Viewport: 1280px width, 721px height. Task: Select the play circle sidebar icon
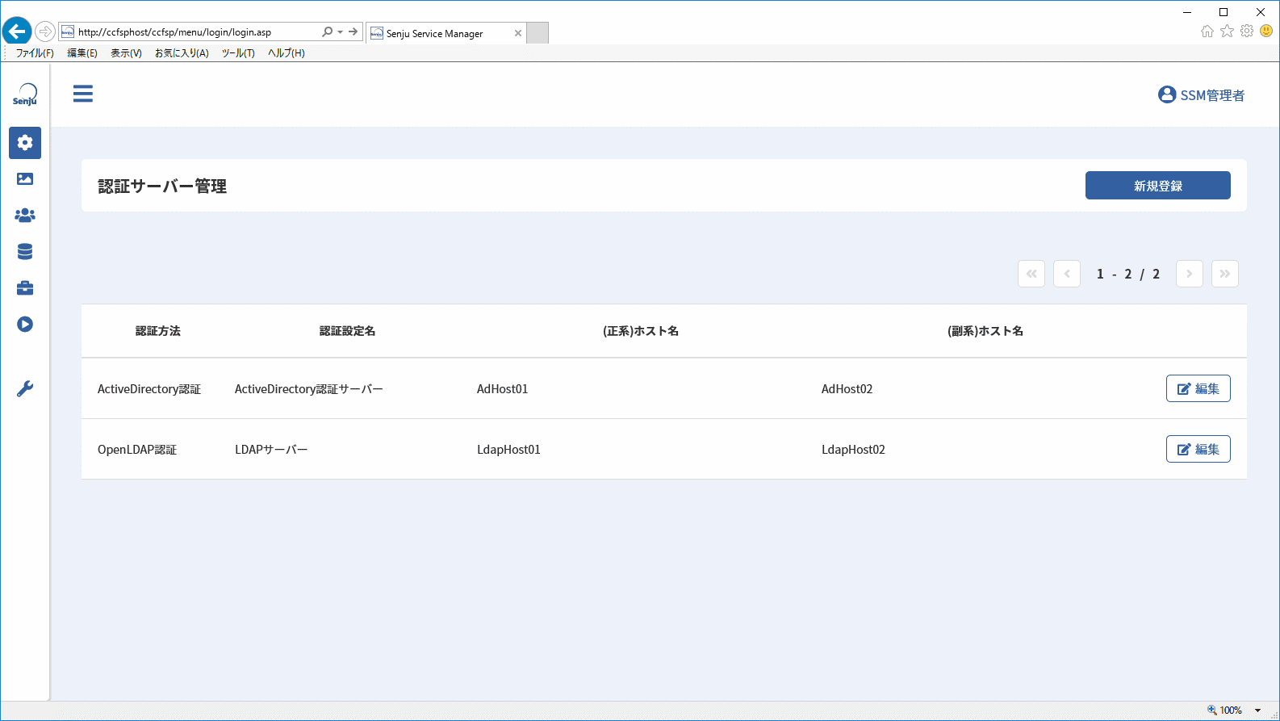coord(25,325)
